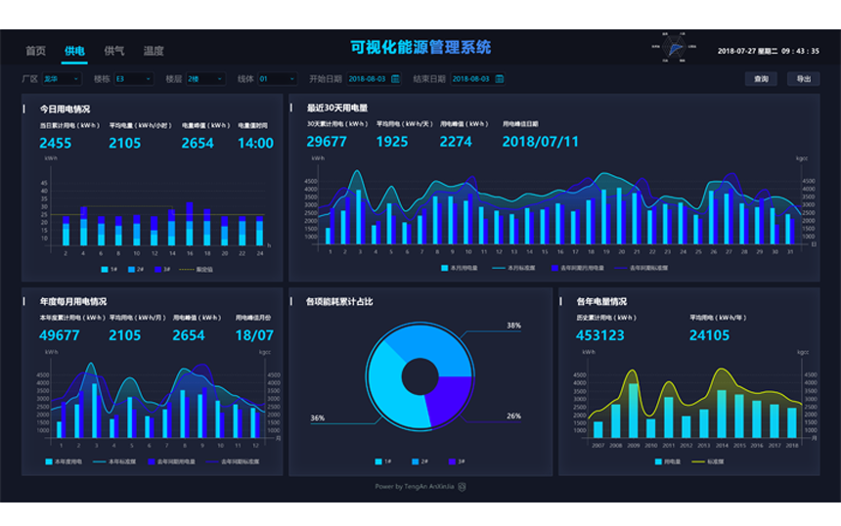This screenshot has height=526, width=841.
Task: Switch to the 首页 tab
Action: click(35, 51)
